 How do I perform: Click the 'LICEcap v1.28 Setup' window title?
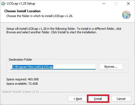pos(21,4)
